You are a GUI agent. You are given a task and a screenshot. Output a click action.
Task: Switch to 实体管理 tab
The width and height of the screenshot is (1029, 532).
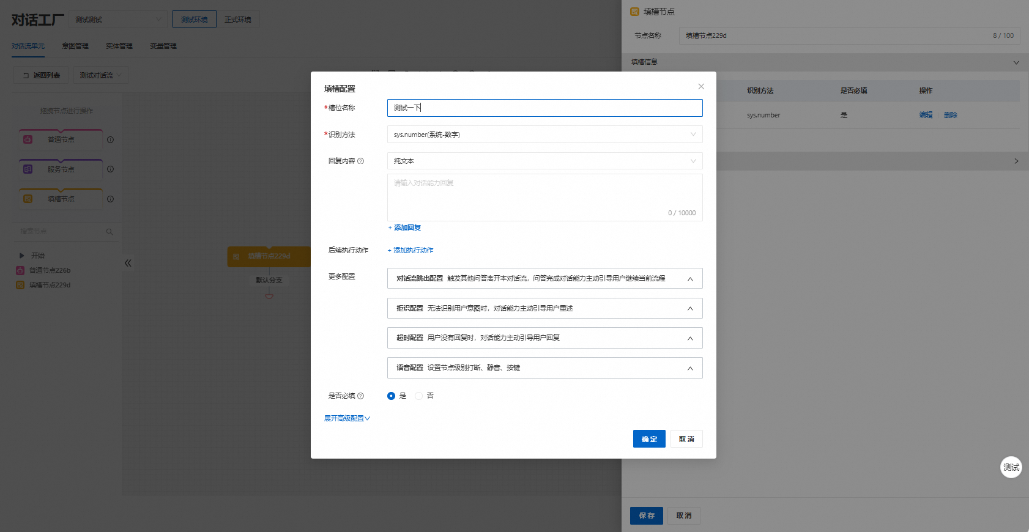coord(119,46)
